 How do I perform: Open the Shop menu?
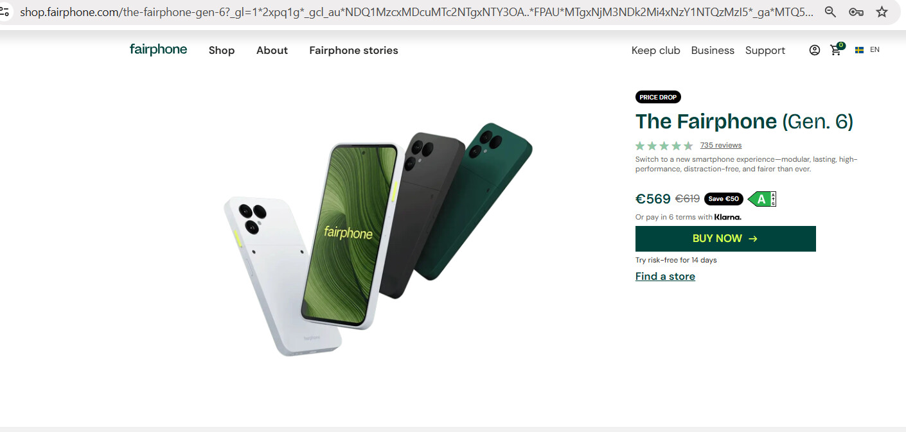pyautogui.click(x=222, y=50)
